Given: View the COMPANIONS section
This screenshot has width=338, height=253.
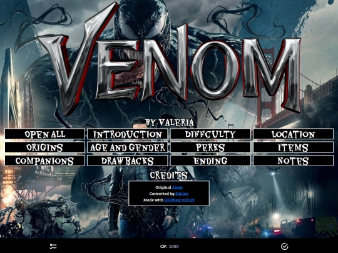Looking at the screenshot, I should tap(45, 161).
